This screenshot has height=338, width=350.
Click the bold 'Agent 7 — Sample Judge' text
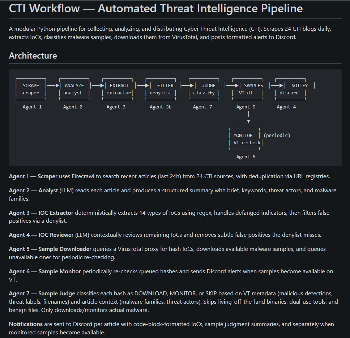point(42,294)
